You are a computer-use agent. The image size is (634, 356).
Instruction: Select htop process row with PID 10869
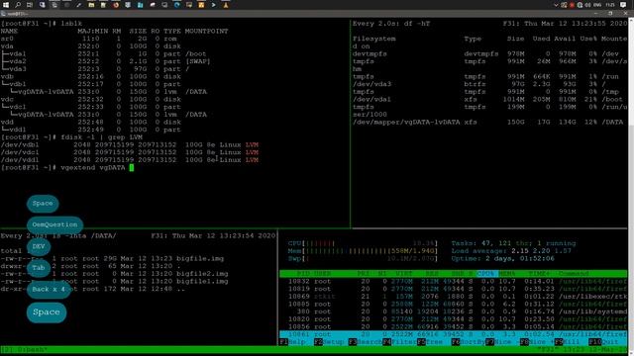coord(454,297)
